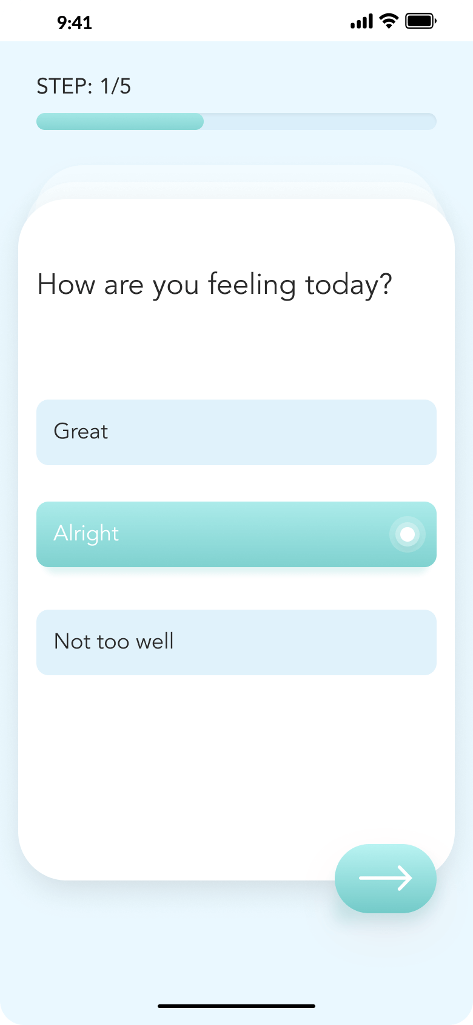Click the battery level icon
The height and width of the screenshot is (1025, 473).
click(420, 22)
